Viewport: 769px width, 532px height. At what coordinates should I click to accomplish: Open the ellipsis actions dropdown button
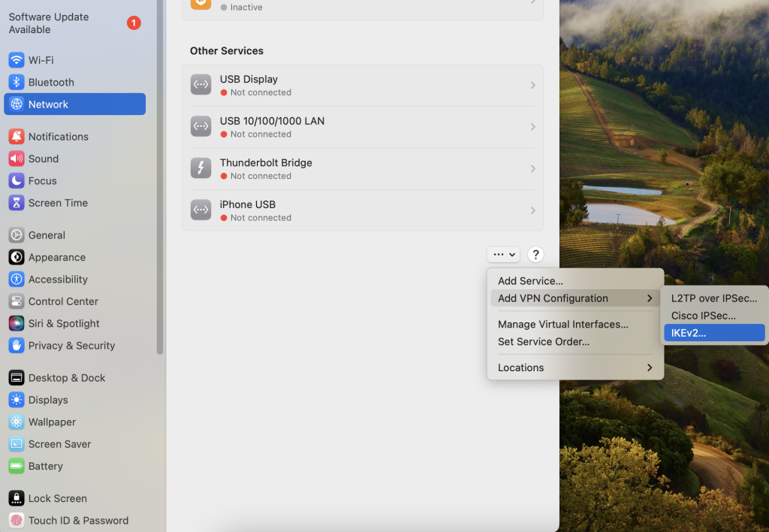click(503, 255)
